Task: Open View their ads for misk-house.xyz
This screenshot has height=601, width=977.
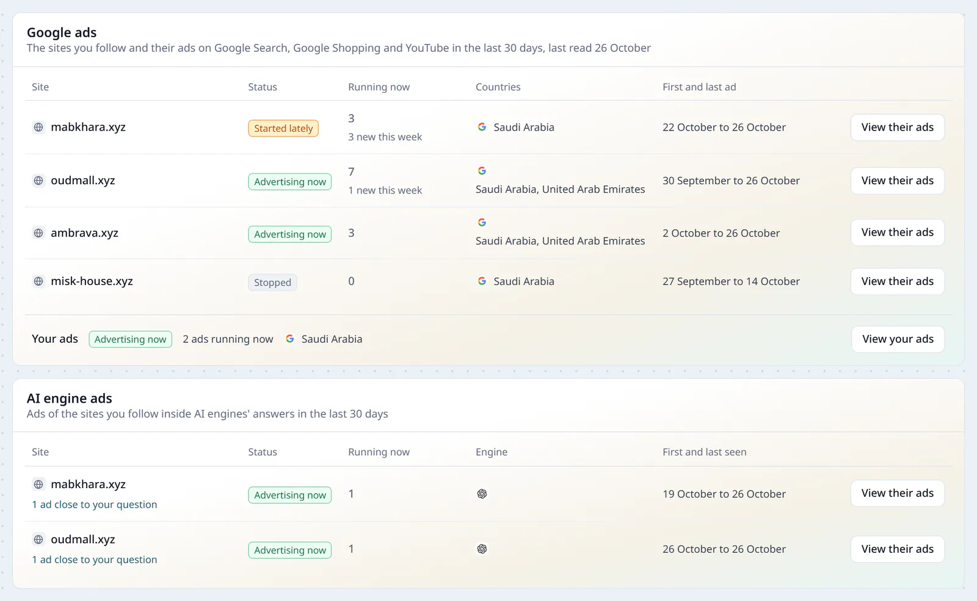Action: click(898, 281)
